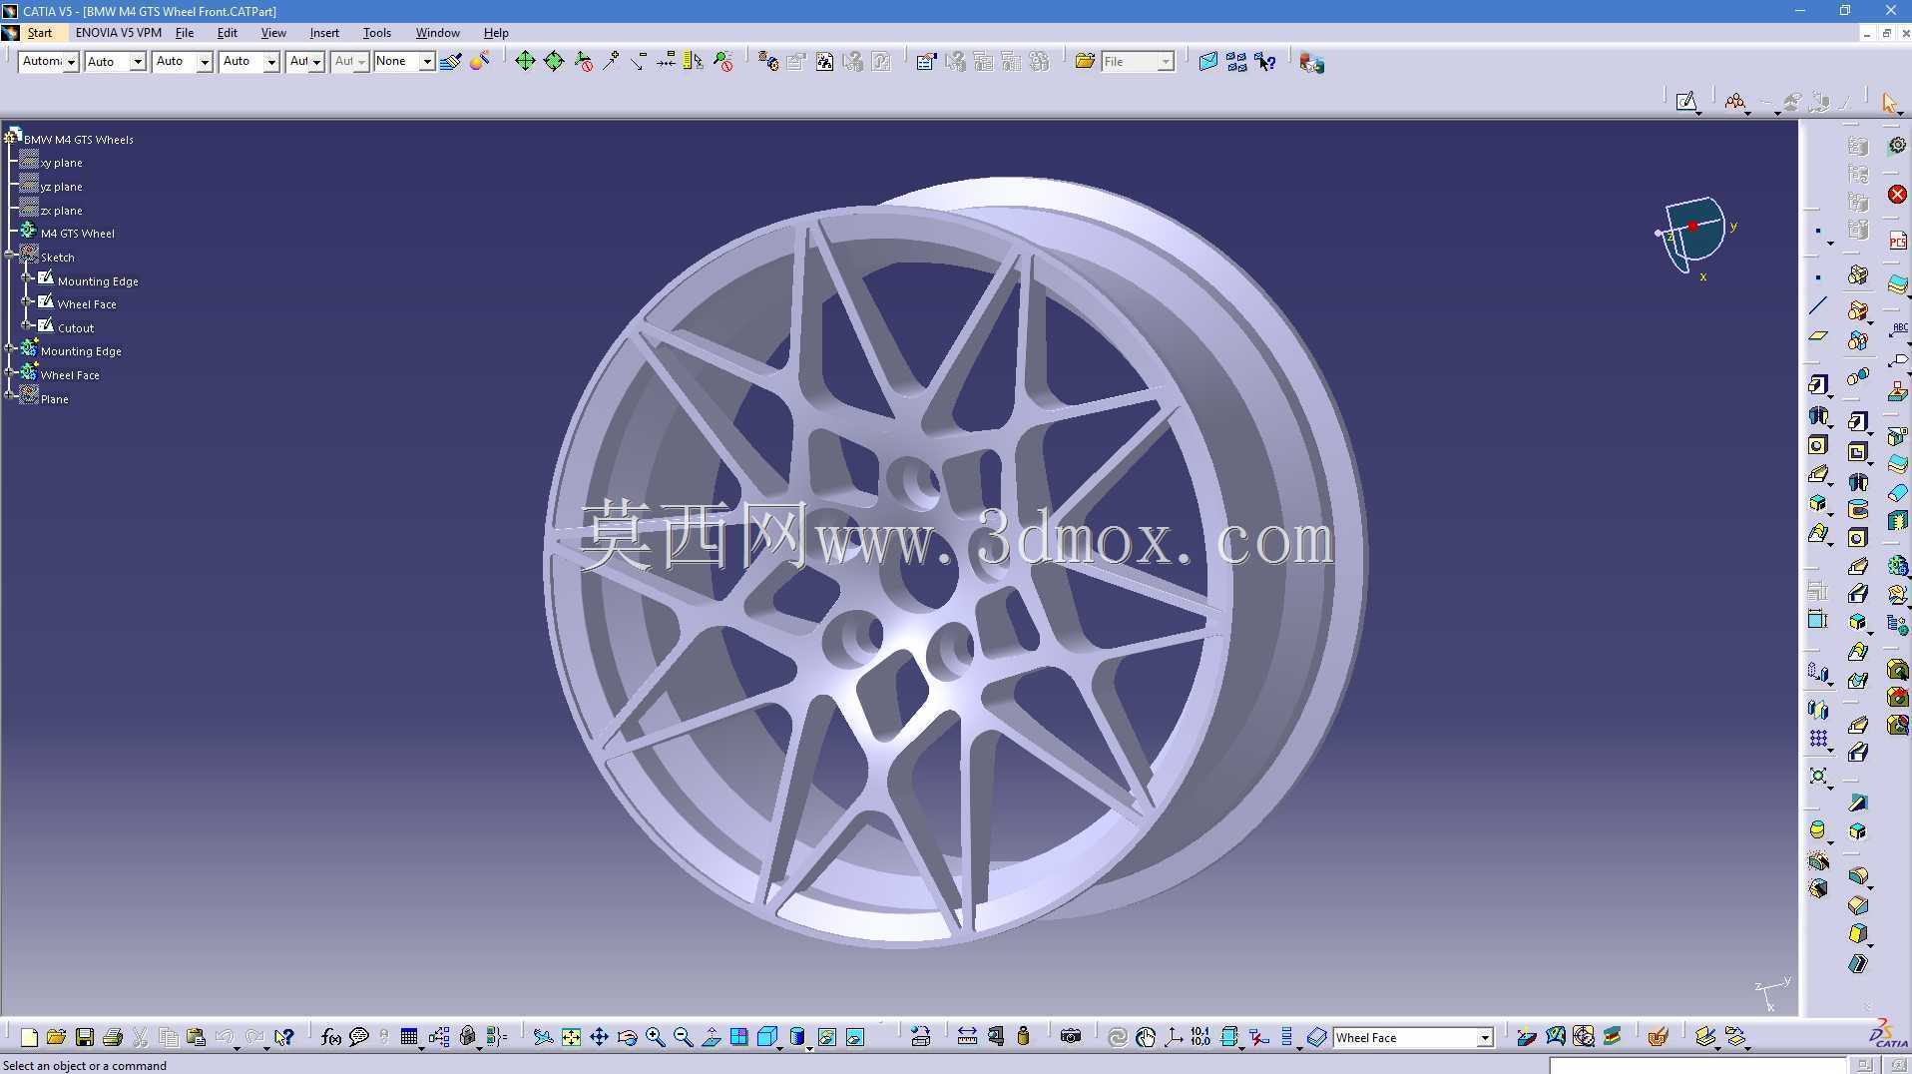Open the Insert menu
The image size is (1912, 1074).
(x=324, y=33)
